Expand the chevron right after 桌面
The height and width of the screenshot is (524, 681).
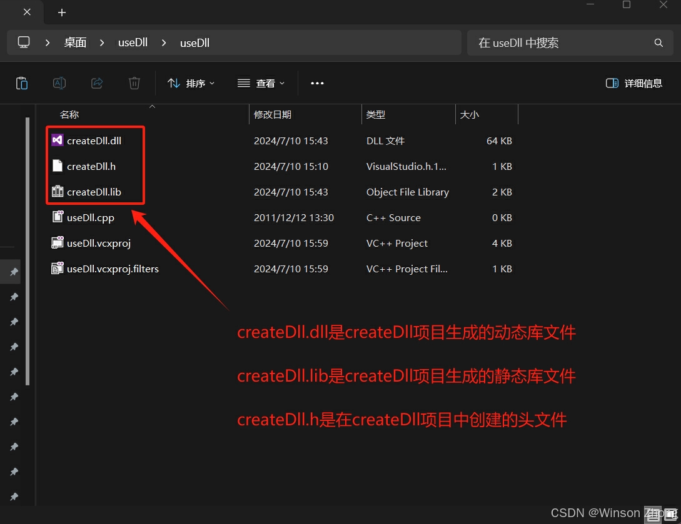click(102, 43)
